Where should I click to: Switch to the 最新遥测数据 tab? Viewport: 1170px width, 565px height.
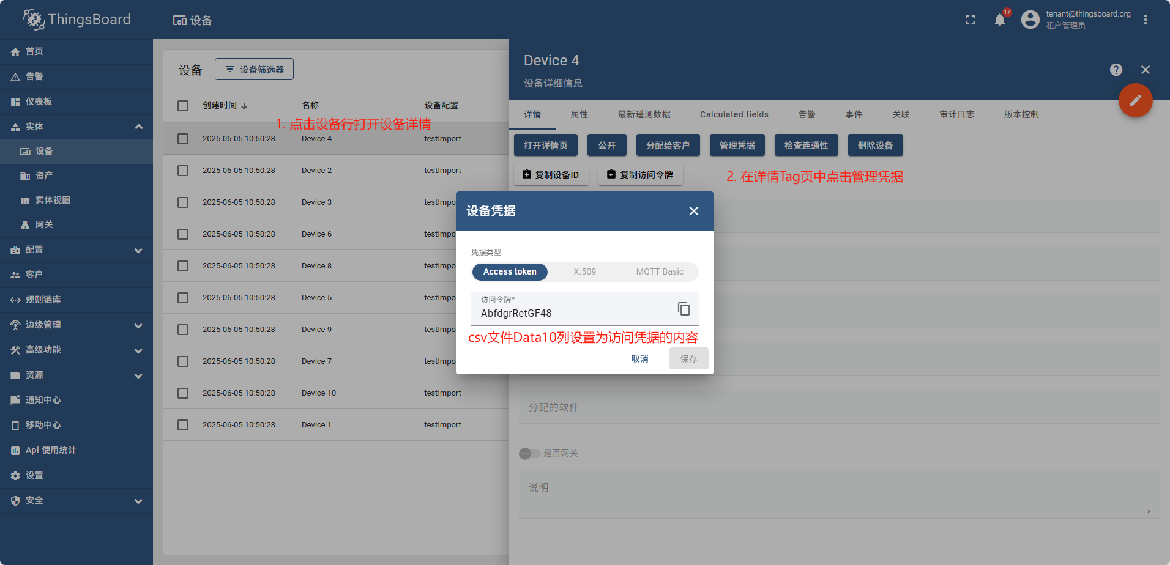click(x=644, y=114)
